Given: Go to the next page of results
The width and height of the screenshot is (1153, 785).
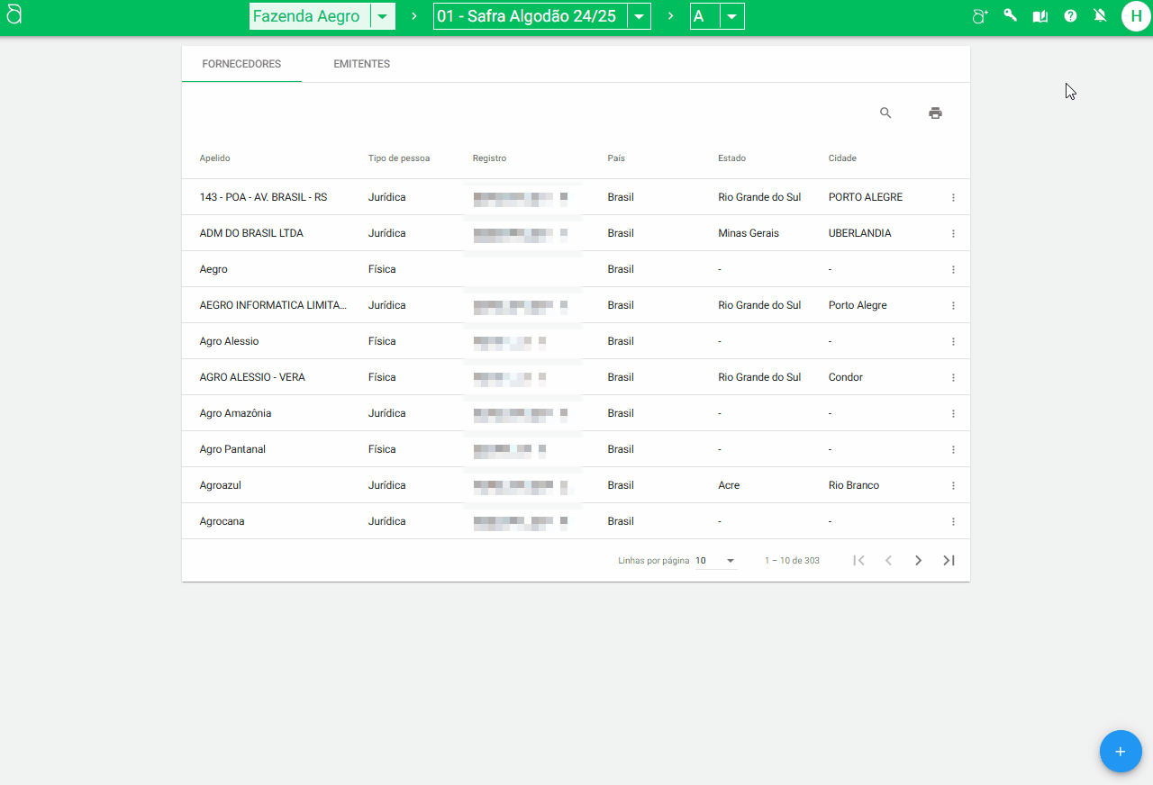Looking at the screenshot, I should [918, 561].
